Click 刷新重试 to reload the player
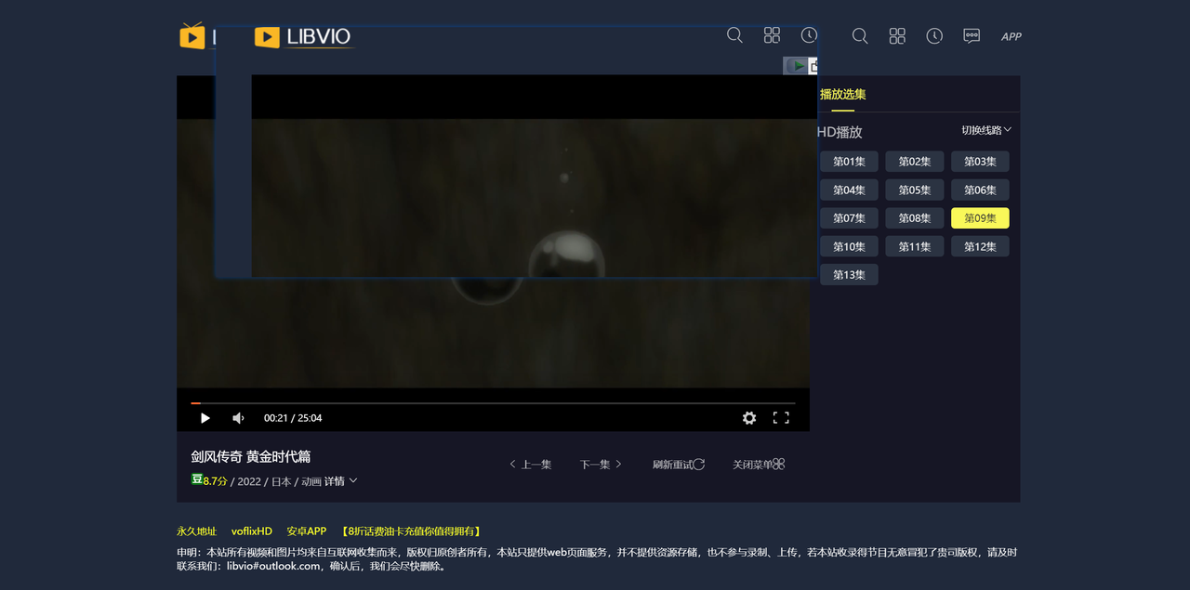 (679, 465)
